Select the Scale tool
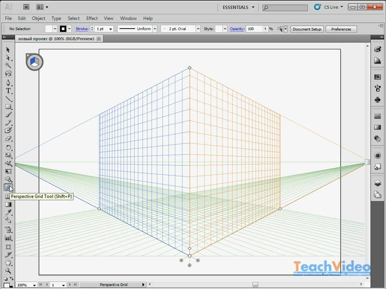Viewport: 386px width, 289px height. coord(8,155)
